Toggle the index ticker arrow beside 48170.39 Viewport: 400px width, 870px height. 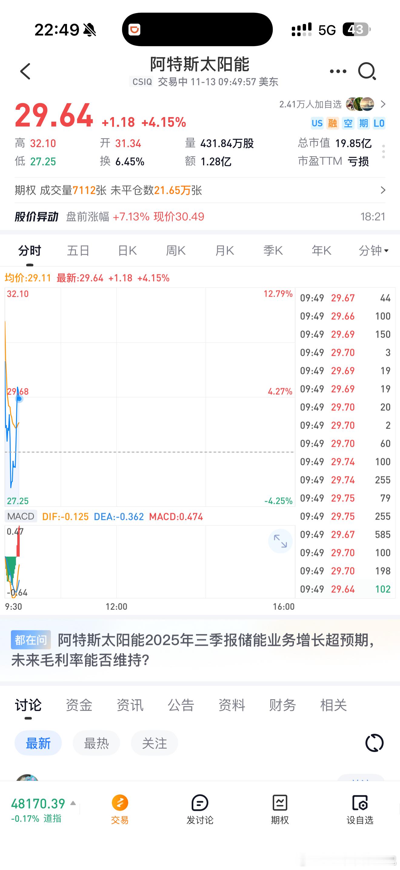point(73,804)
